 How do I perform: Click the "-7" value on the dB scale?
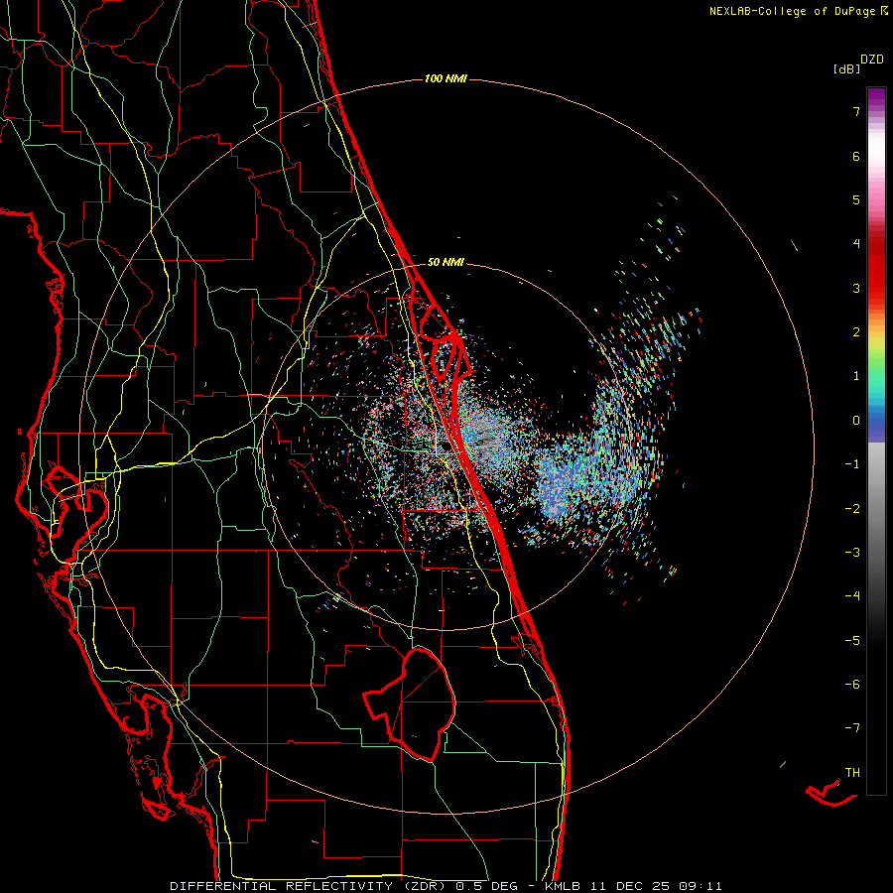point(852,728)
